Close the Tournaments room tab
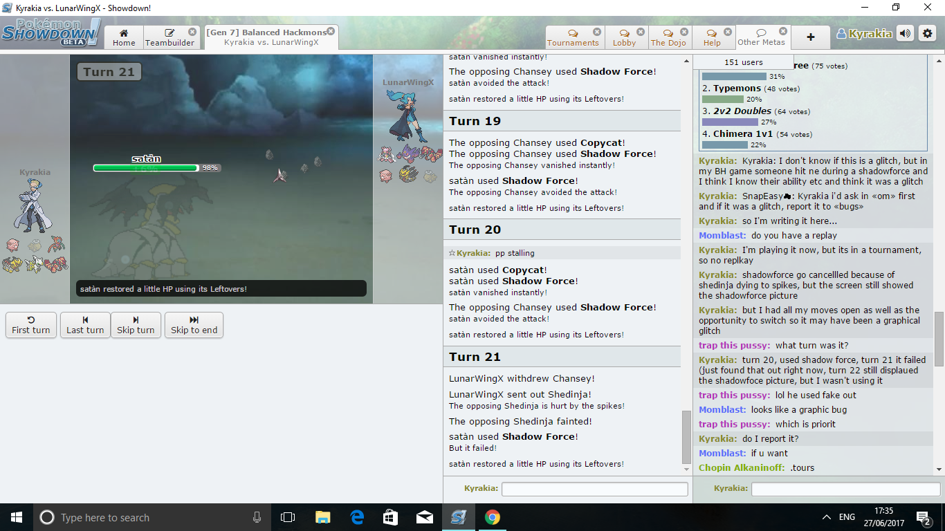Viewport: 945px width, 531px height. pos(597,32)
